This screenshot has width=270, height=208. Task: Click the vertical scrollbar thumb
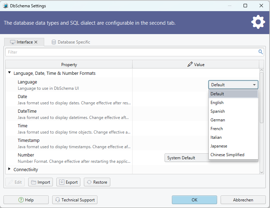[262, 98]
